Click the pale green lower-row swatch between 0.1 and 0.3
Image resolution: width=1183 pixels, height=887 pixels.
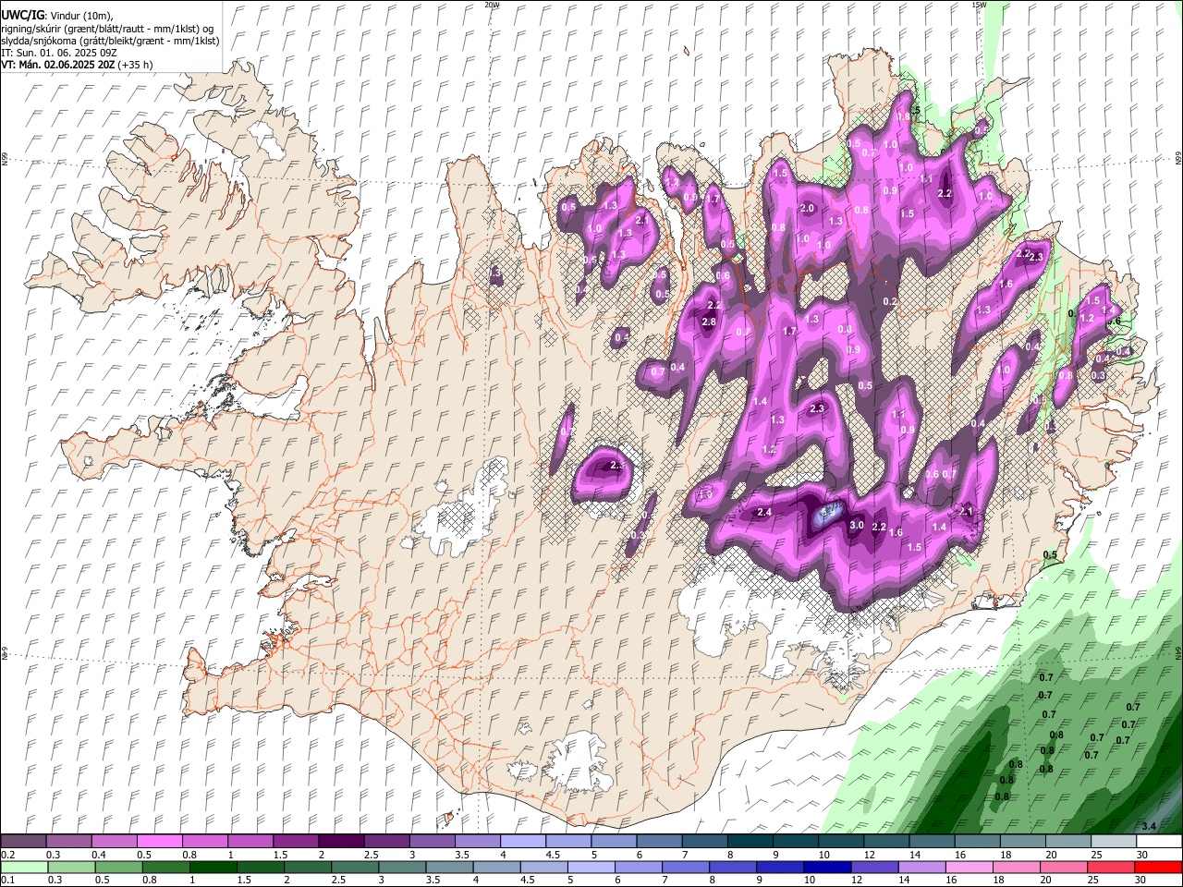[25, 867]
